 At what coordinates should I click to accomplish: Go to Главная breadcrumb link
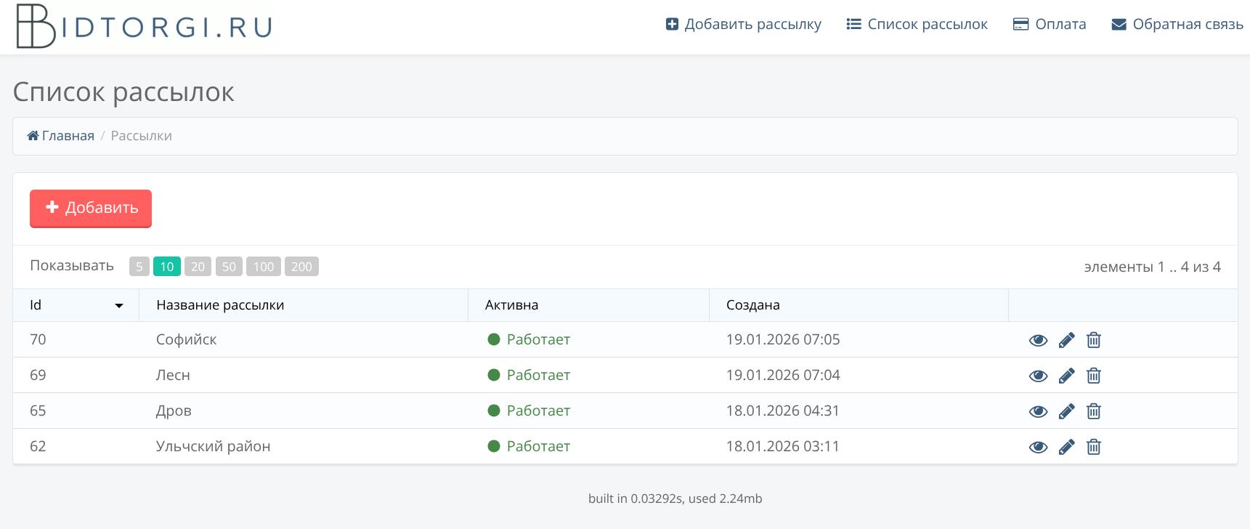[61, 136]
